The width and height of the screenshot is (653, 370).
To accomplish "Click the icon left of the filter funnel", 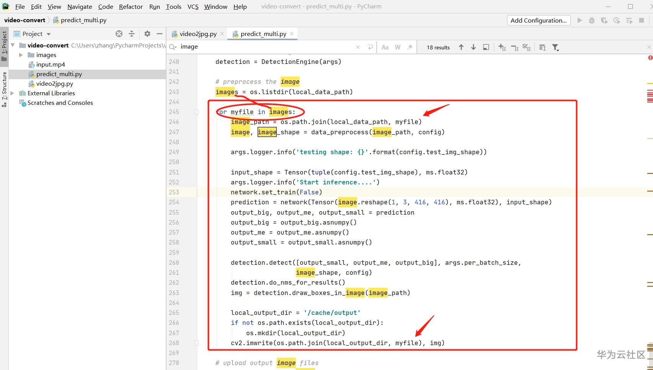I will (x=543, y=47).
